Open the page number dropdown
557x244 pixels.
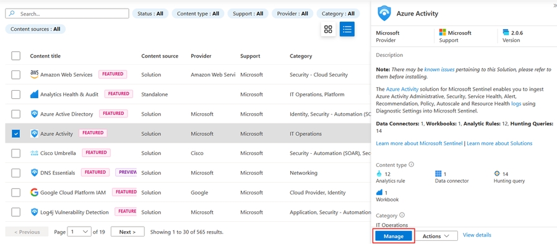79,232
